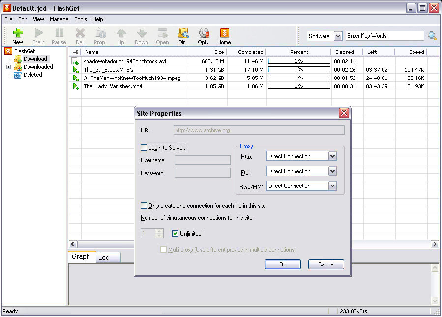Click the Home toolbar icon
Viewport: 442px width, 317px height.
pyautogui.click(x=224, y=33)
